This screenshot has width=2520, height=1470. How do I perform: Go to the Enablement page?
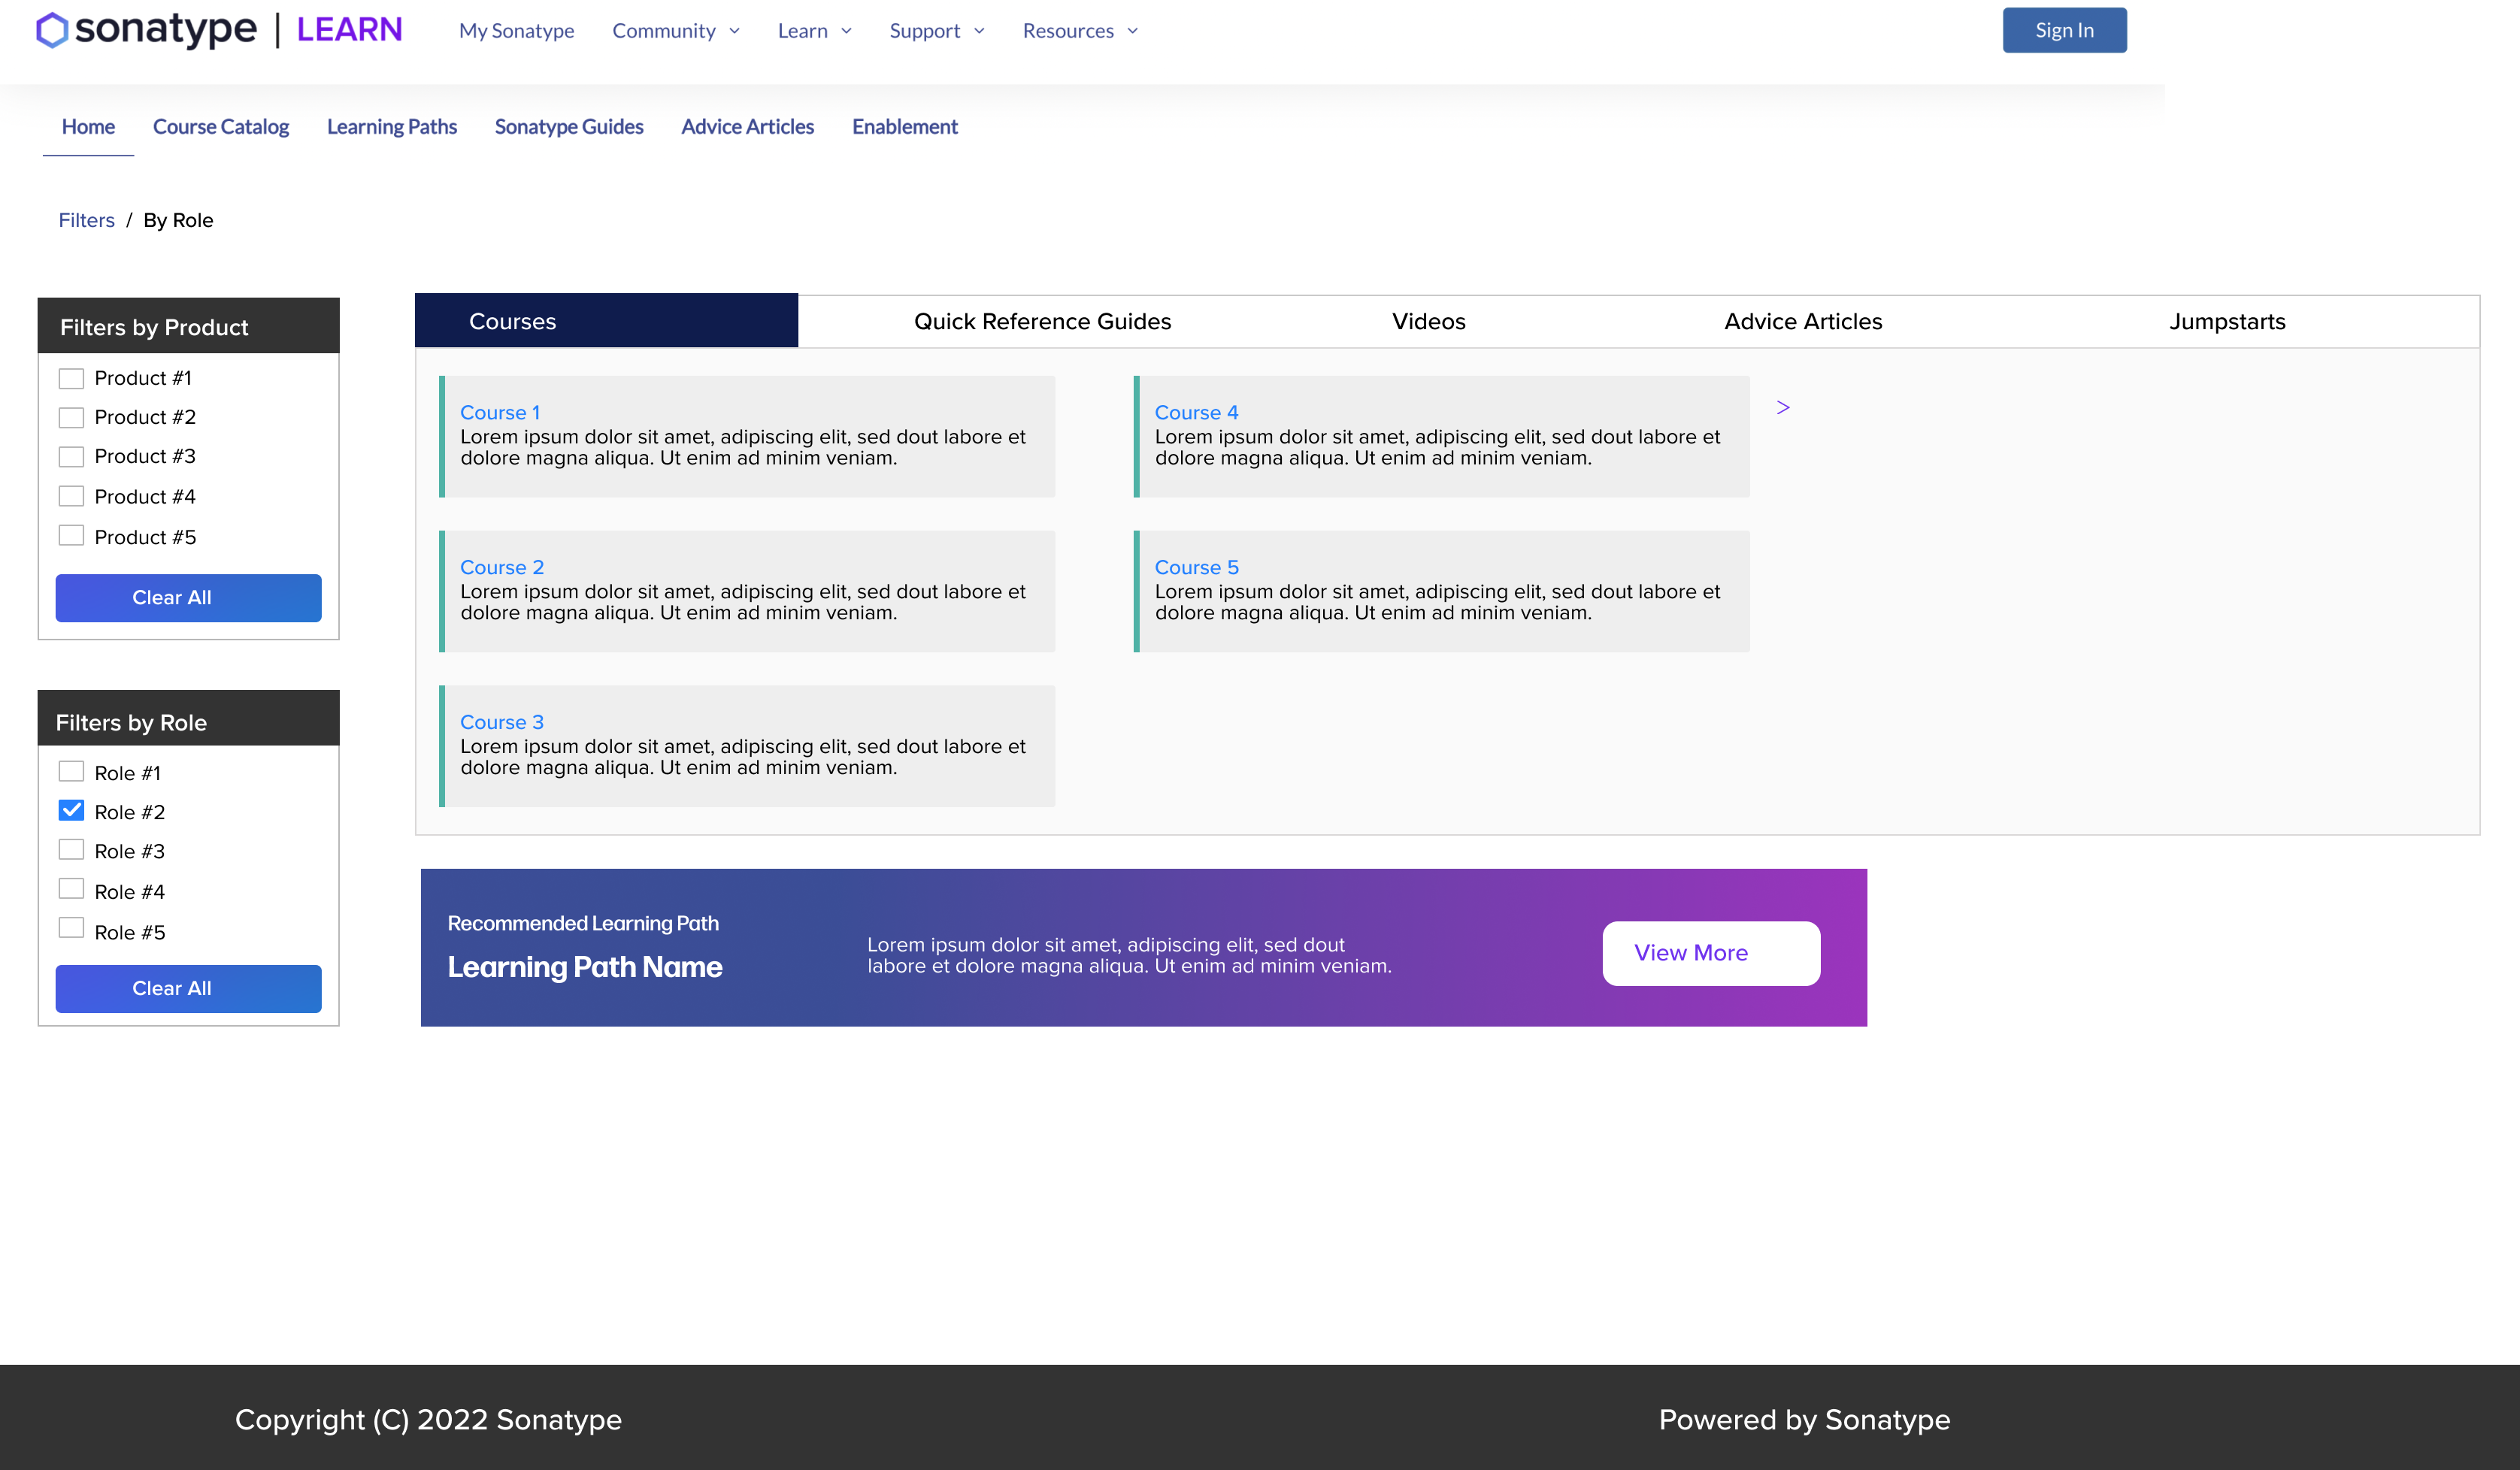click(x=904, y=127)
